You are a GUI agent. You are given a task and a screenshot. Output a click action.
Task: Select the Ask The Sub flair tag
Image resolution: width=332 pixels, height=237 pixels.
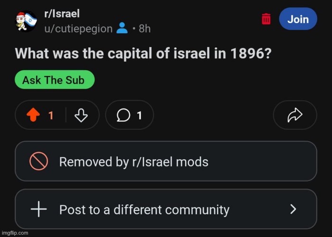tap(55, 80)
